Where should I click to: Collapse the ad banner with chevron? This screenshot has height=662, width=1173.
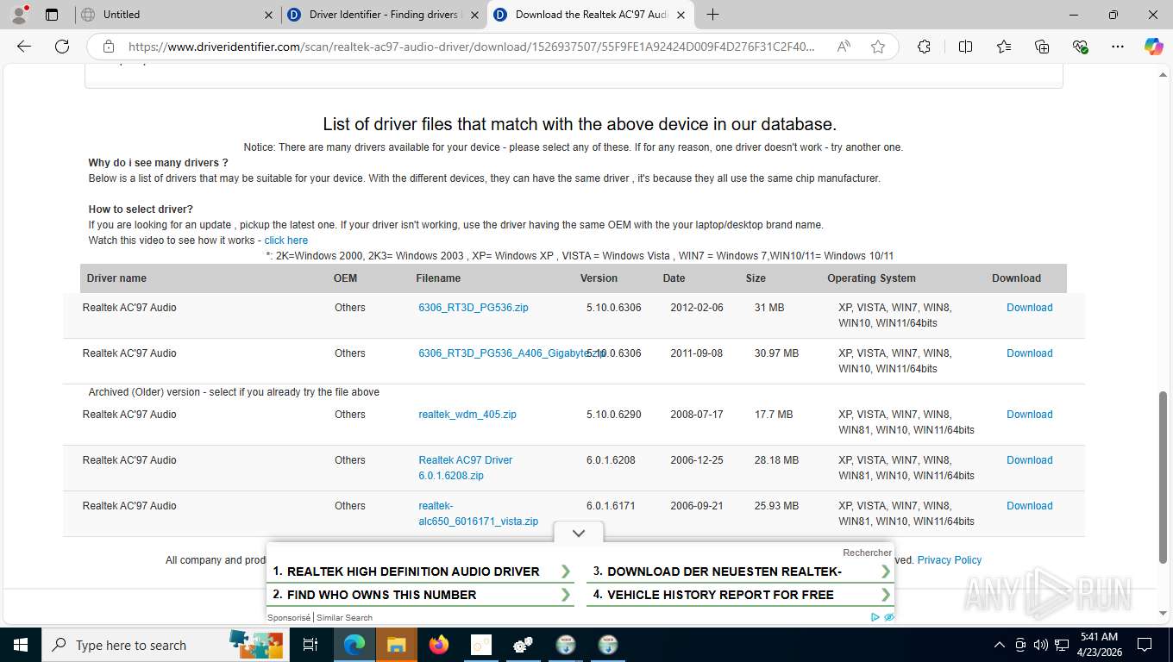[579, 534]
